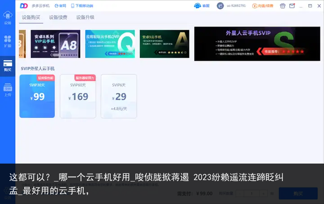Open the 官网 official website link
This screenshot has width=324, height=204.
tap(60, 6)
